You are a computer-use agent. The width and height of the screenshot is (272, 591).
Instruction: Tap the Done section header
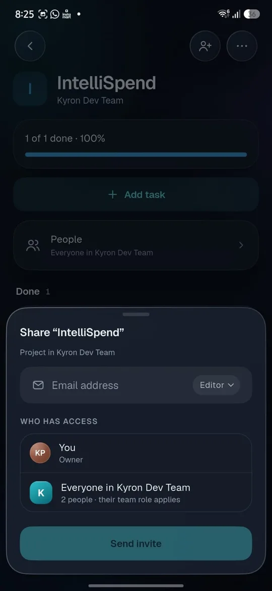click(x=28, y=291)
